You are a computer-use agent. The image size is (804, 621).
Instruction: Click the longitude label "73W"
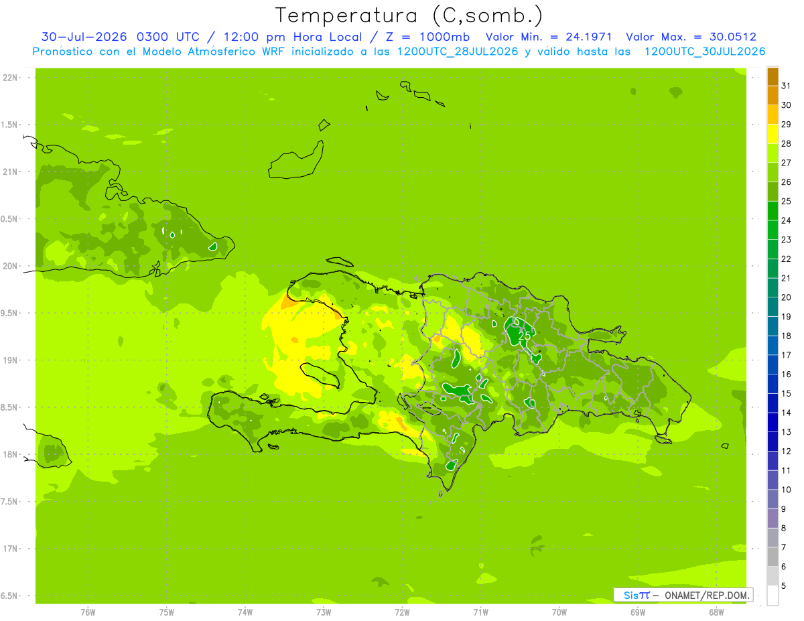(324, 612)
